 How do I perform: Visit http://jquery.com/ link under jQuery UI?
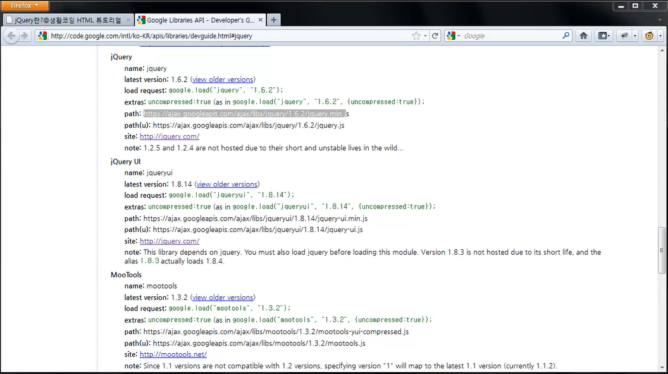(170, 241)
